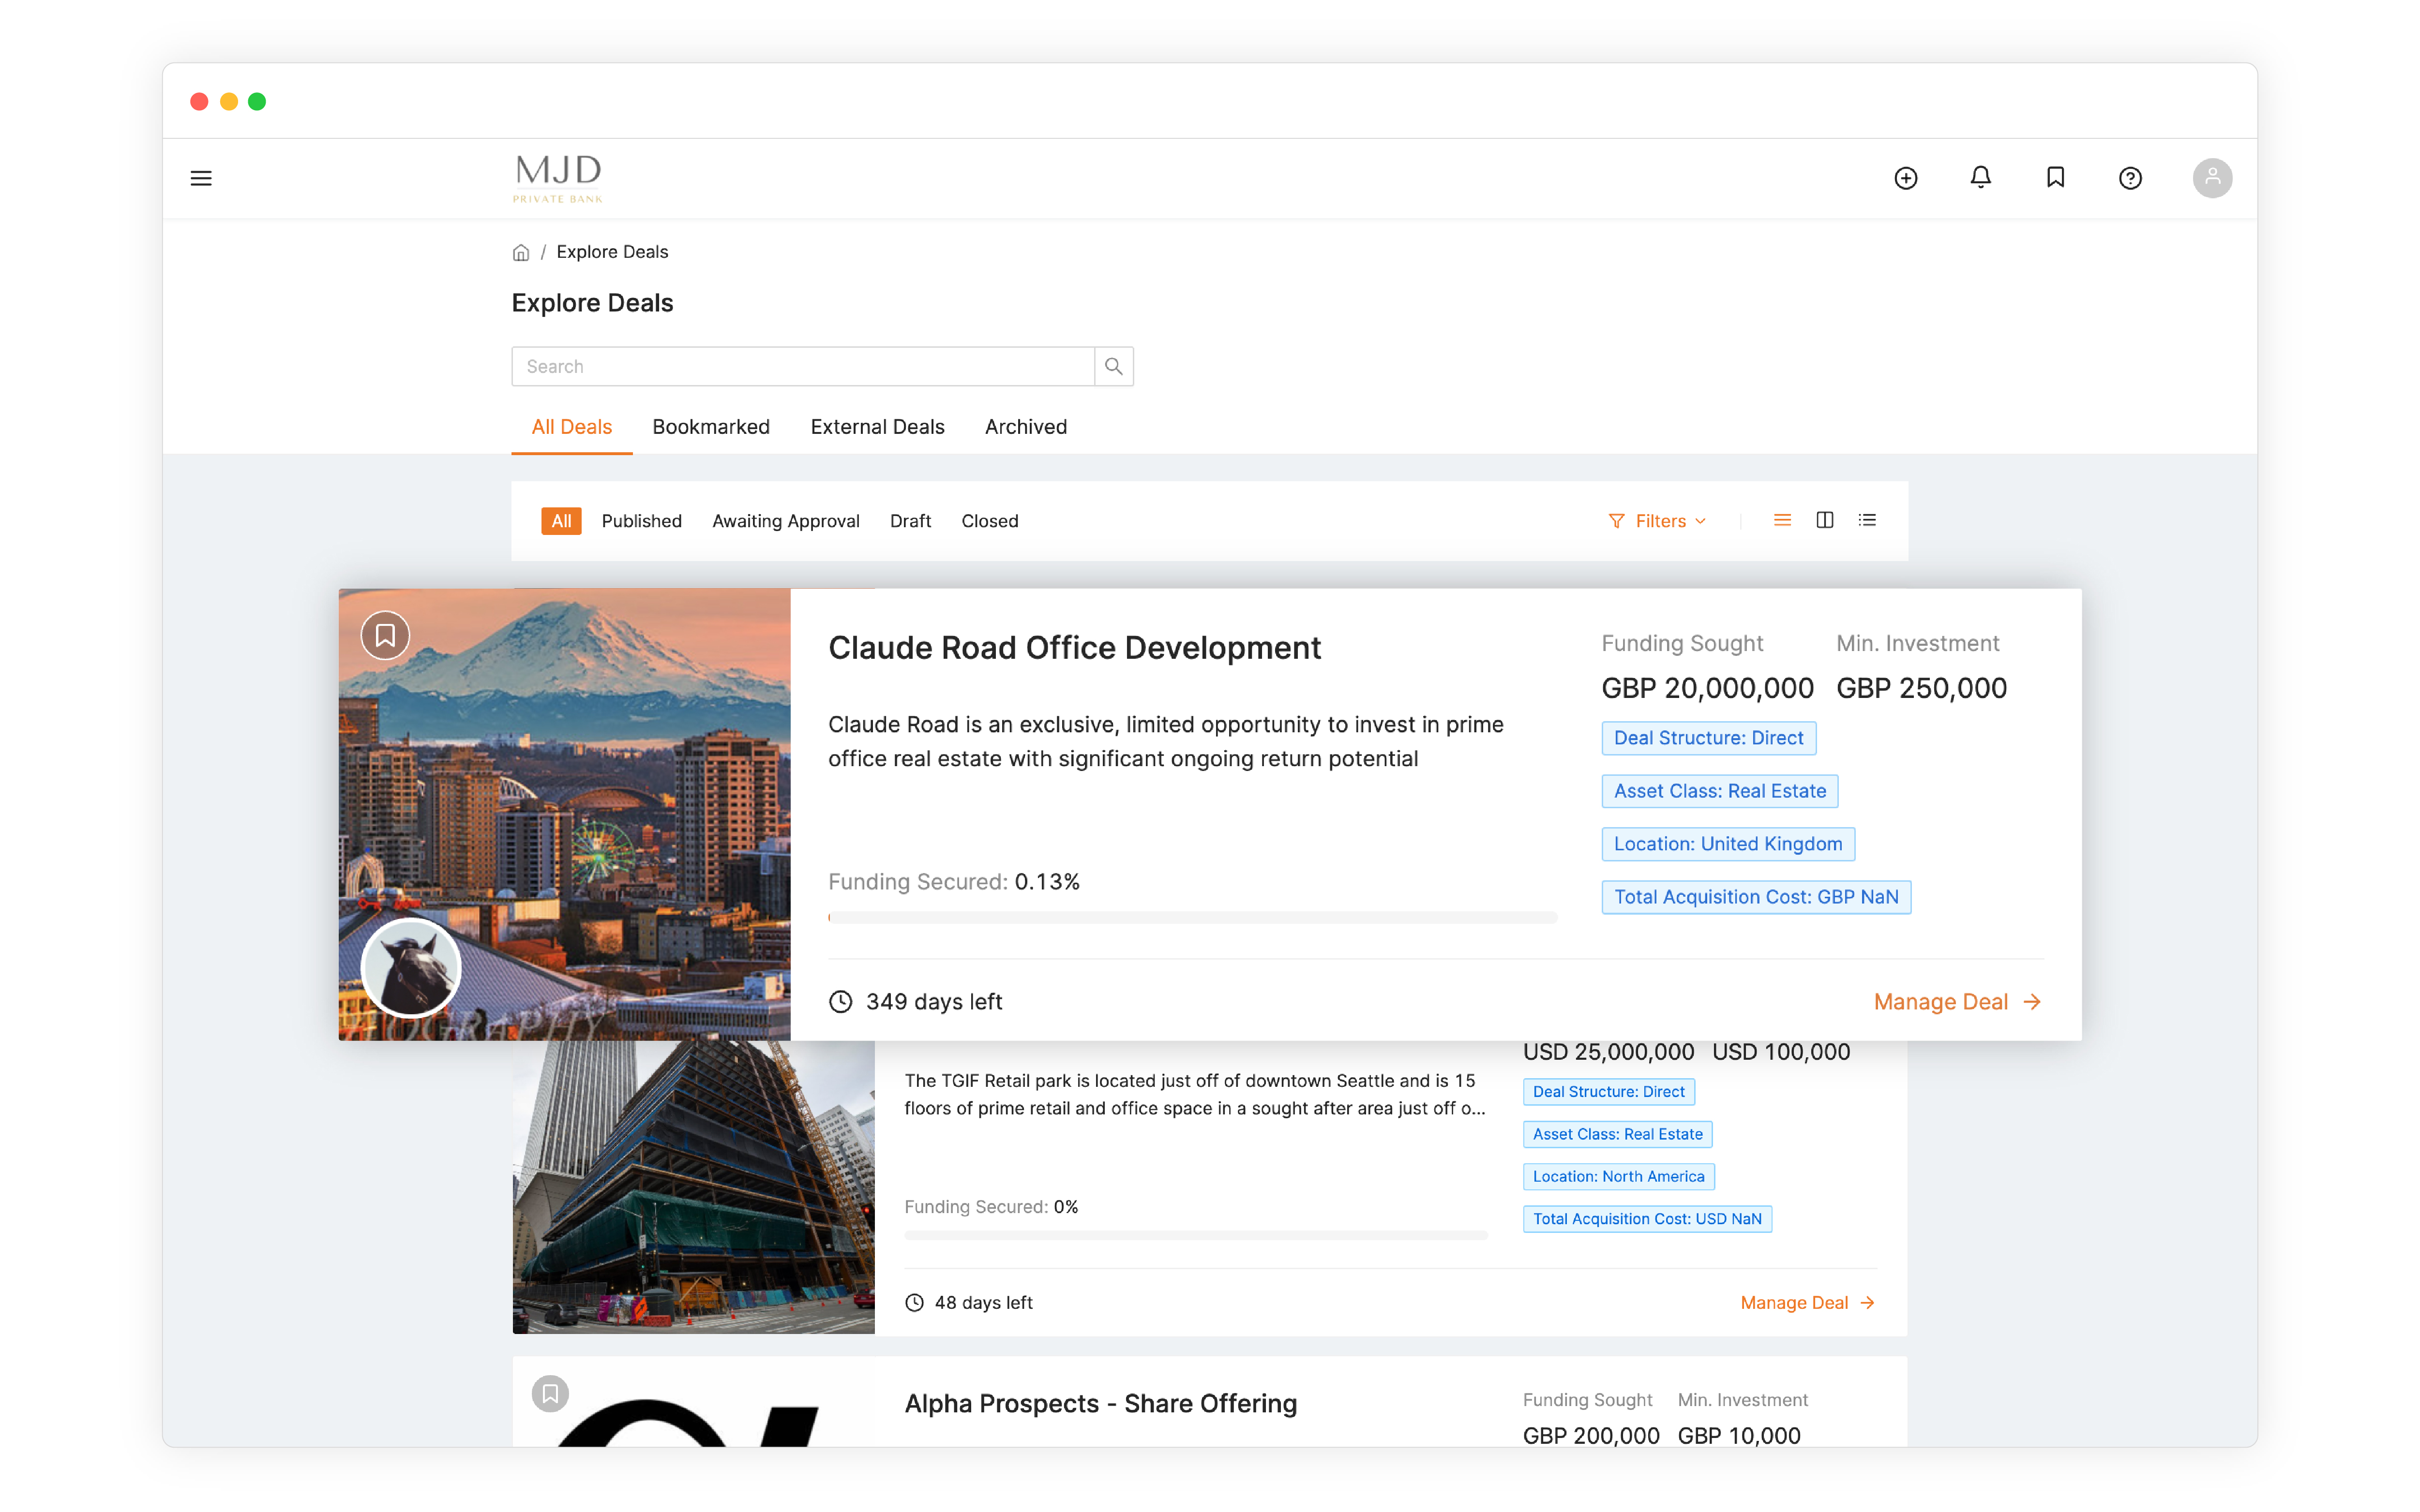This screenshot has height=1512, width=2420.
Task: Select the All status filter chip
Action: click(561, 520)
